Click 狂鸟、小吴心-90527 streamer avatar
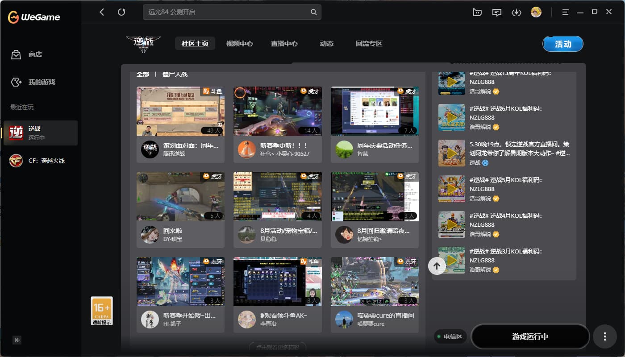Viewport: 625px width, 357px height. 247,149
